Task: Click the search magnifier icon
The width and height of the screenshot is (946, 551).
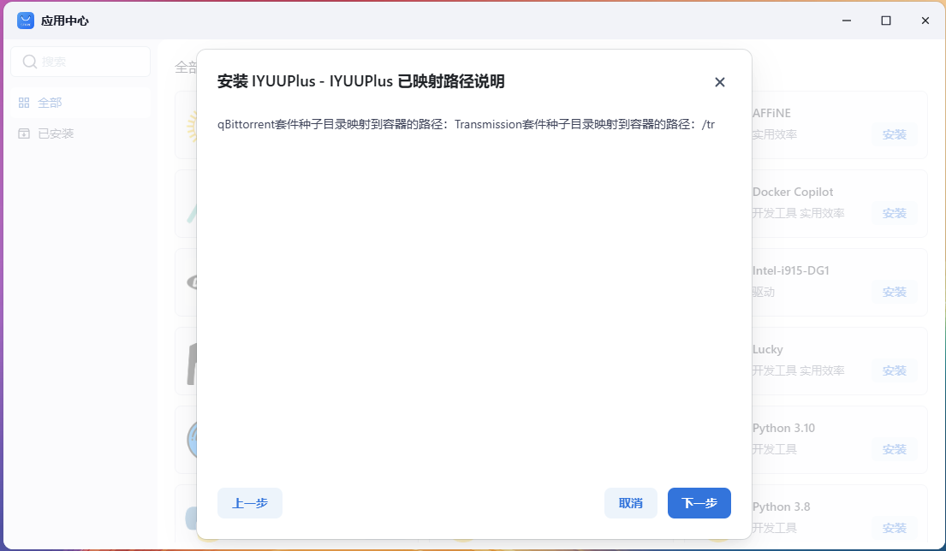Action: pyautogui.click(x=30, y=62)
